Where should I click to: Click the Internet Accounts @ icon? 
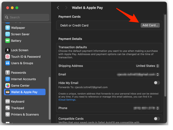coord(8,79)
